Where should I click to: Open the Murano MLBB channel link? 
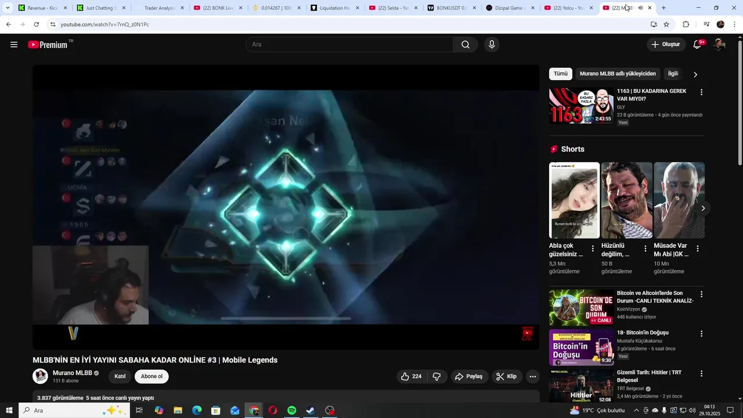[x=73, y=373]
